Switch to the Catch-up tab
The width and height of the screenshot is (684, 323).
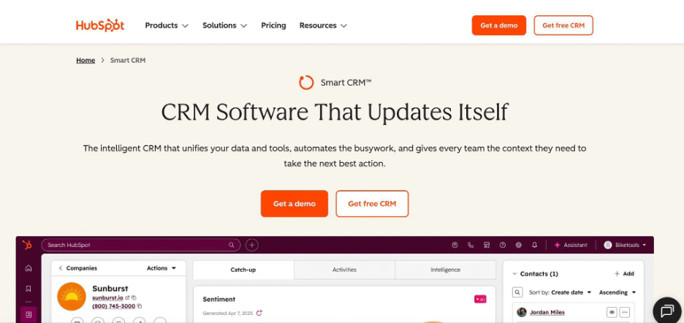[243, 270]
